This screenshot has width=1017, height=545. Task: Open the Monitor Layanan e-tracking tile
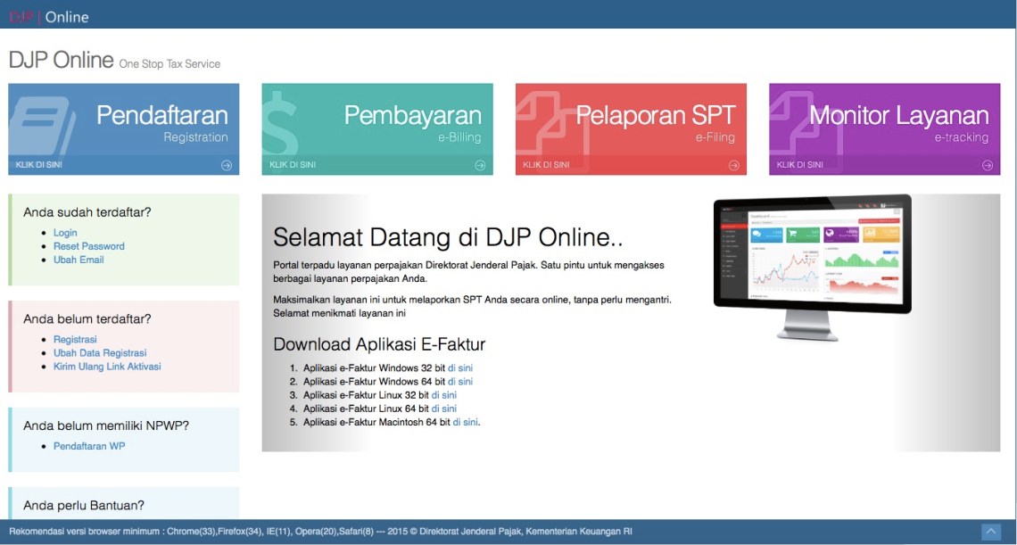point(884,123)
